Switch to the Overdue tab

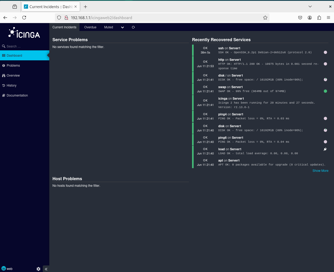tap(90, 27)
